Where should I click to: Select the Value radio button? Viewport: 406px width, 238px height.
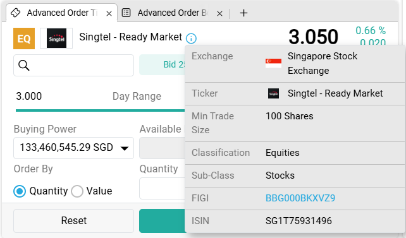(x=77, y=191)
